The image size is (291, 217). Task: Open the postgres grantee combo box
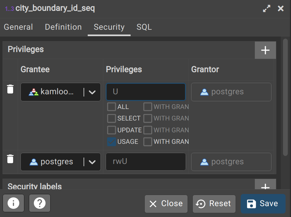(61, 162)
